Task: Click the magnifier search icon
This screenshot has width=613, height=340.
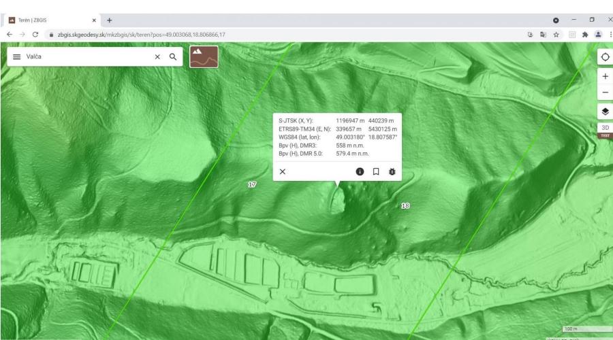Action: (x=173, y=56)
